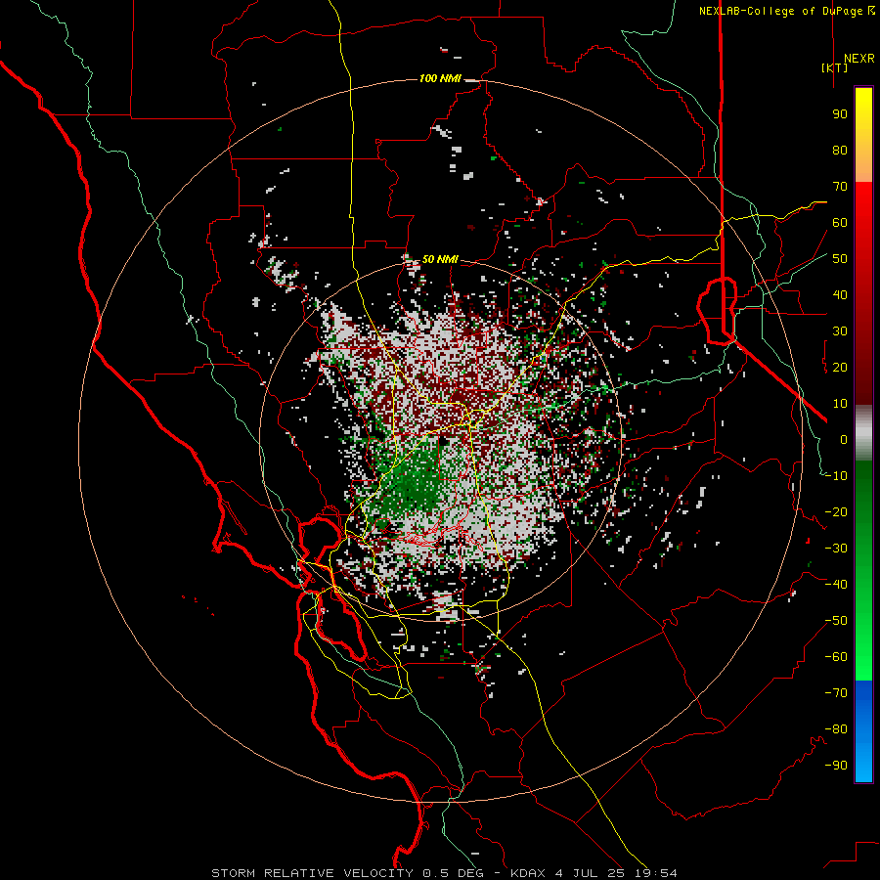Click the -40 value on velocity scale
This screenshot has width=880, height=880.
tap(836, 585)
